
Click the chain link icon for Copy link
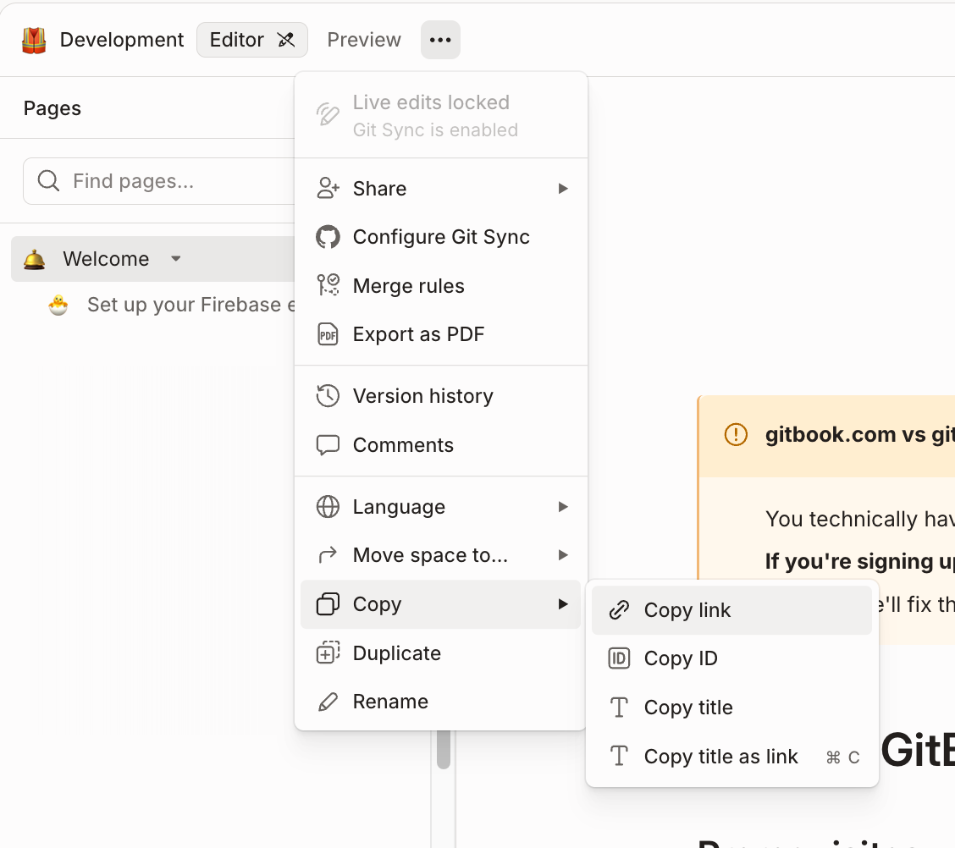coord(619,609)
